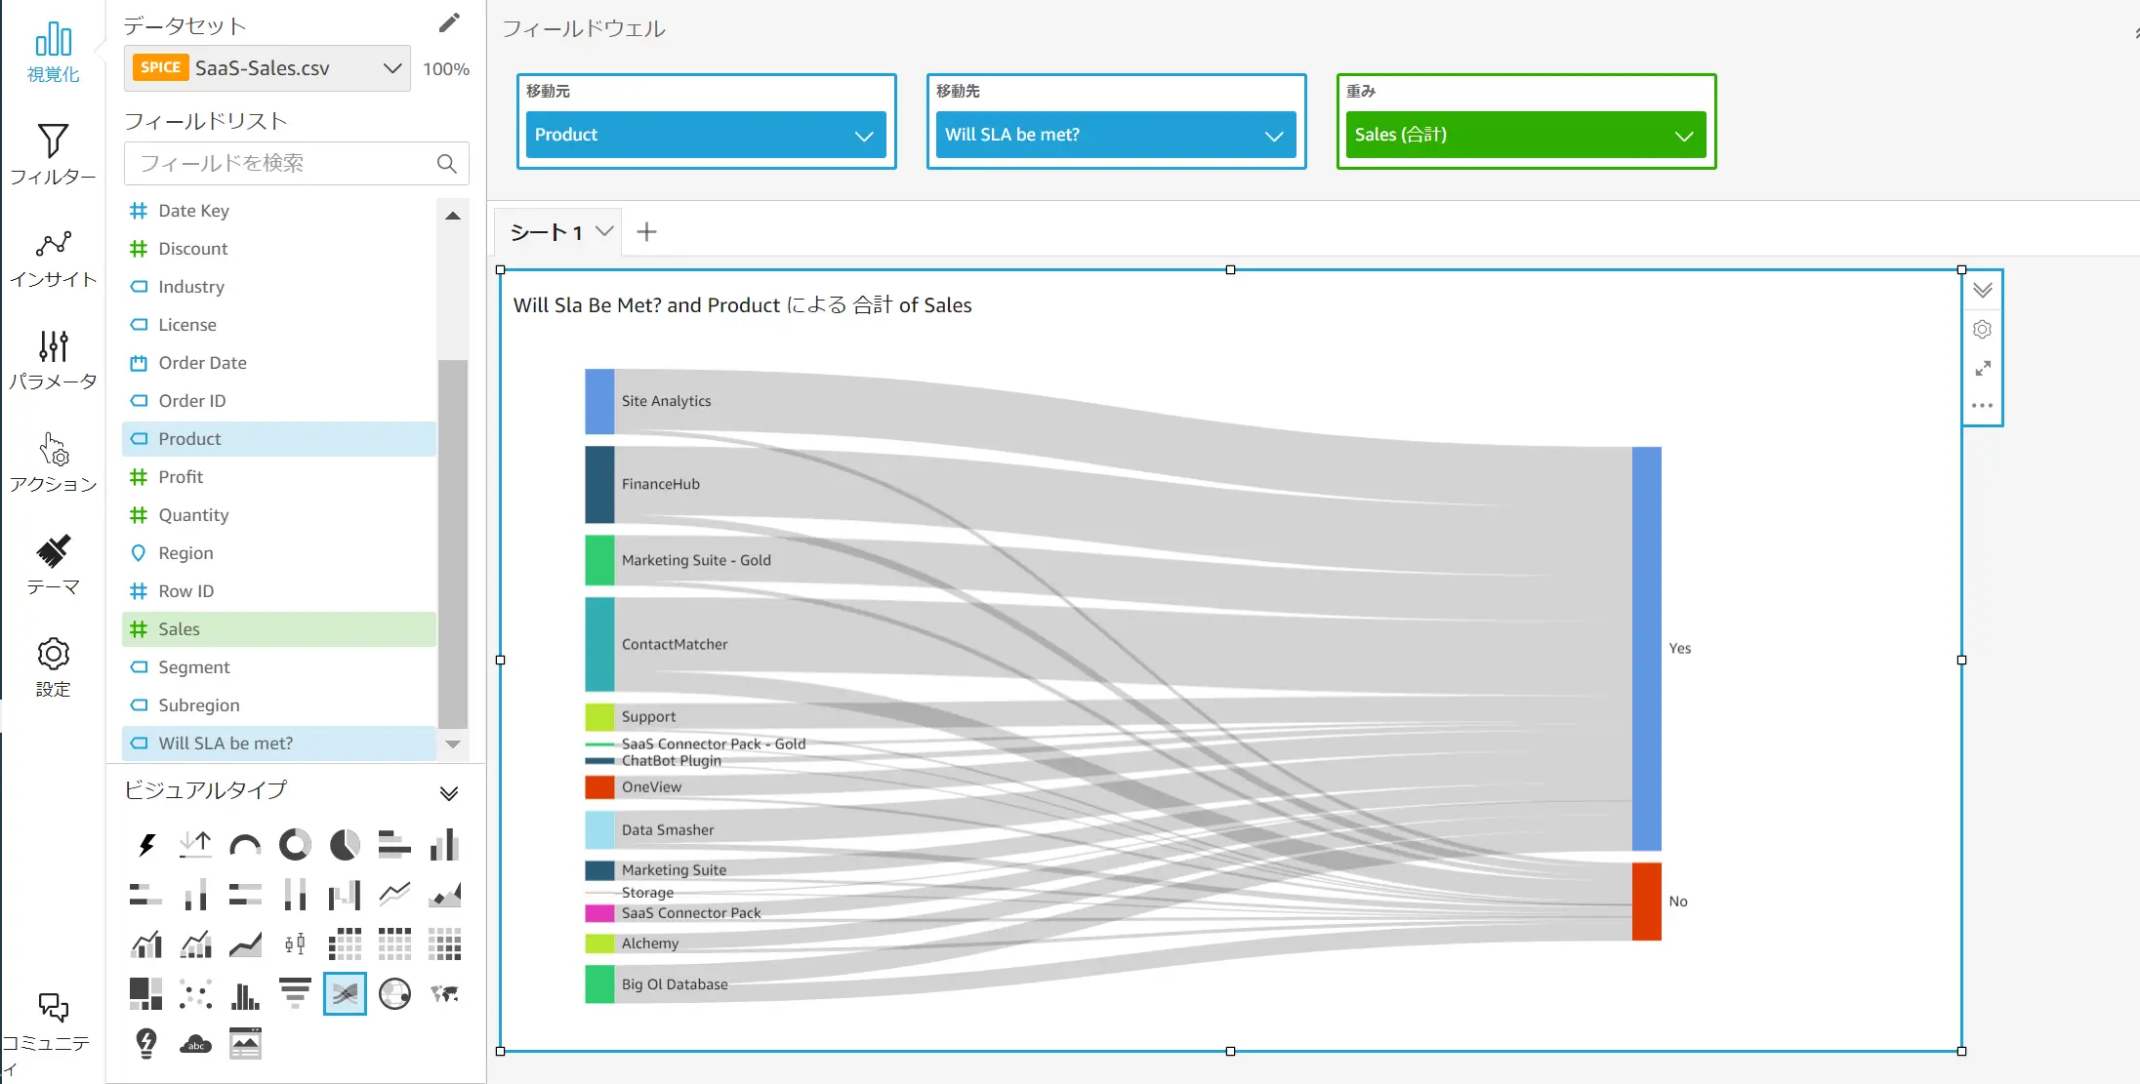2140x1084 pixels.
Task: Select the Discount field in the list
Action: click(279, 249)
